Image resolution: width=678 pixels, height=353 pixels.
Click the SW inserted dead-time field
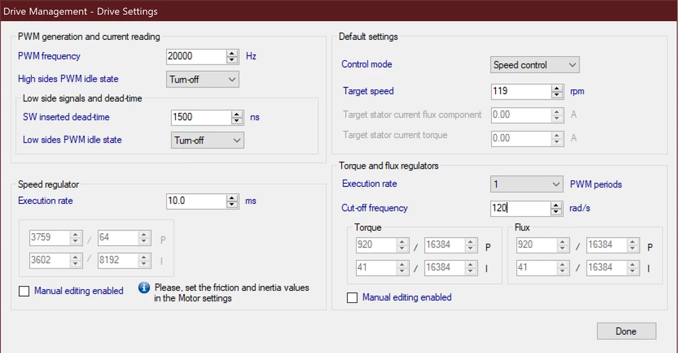(x=202, y=117)
